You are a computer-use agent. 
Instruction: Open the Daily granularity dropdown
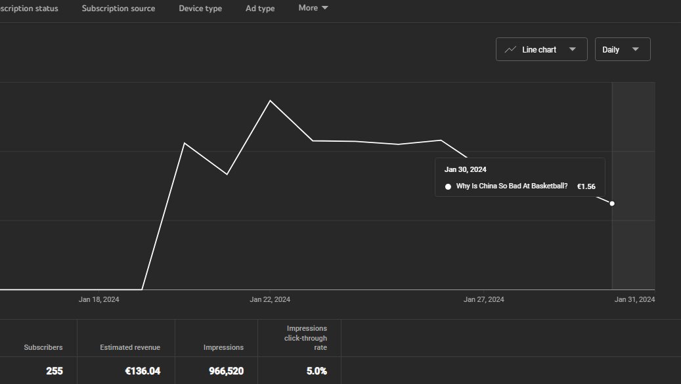pos(623,49)
